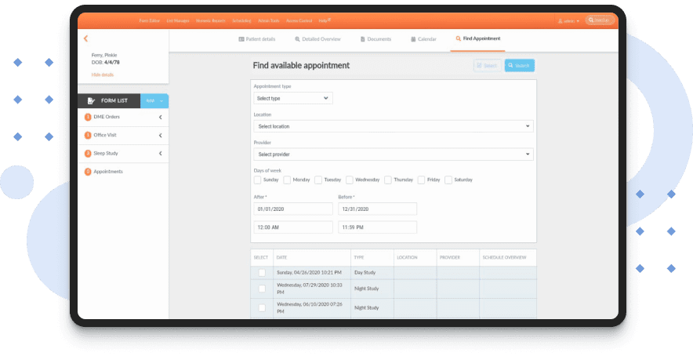The image size is (693, 356).
Task: Click the admin user icon
Action: [561, 21]
